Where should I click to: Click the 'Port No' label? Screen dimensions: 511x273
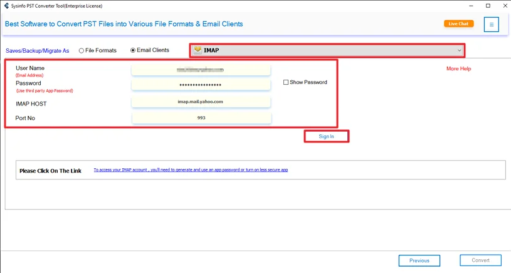pyautogui.click(x=25, y=118)
